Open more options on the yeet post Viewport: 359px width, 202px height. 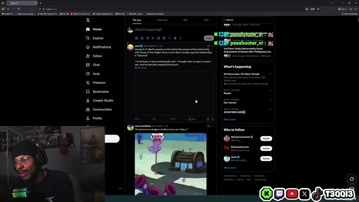click(x=213, y=46)
